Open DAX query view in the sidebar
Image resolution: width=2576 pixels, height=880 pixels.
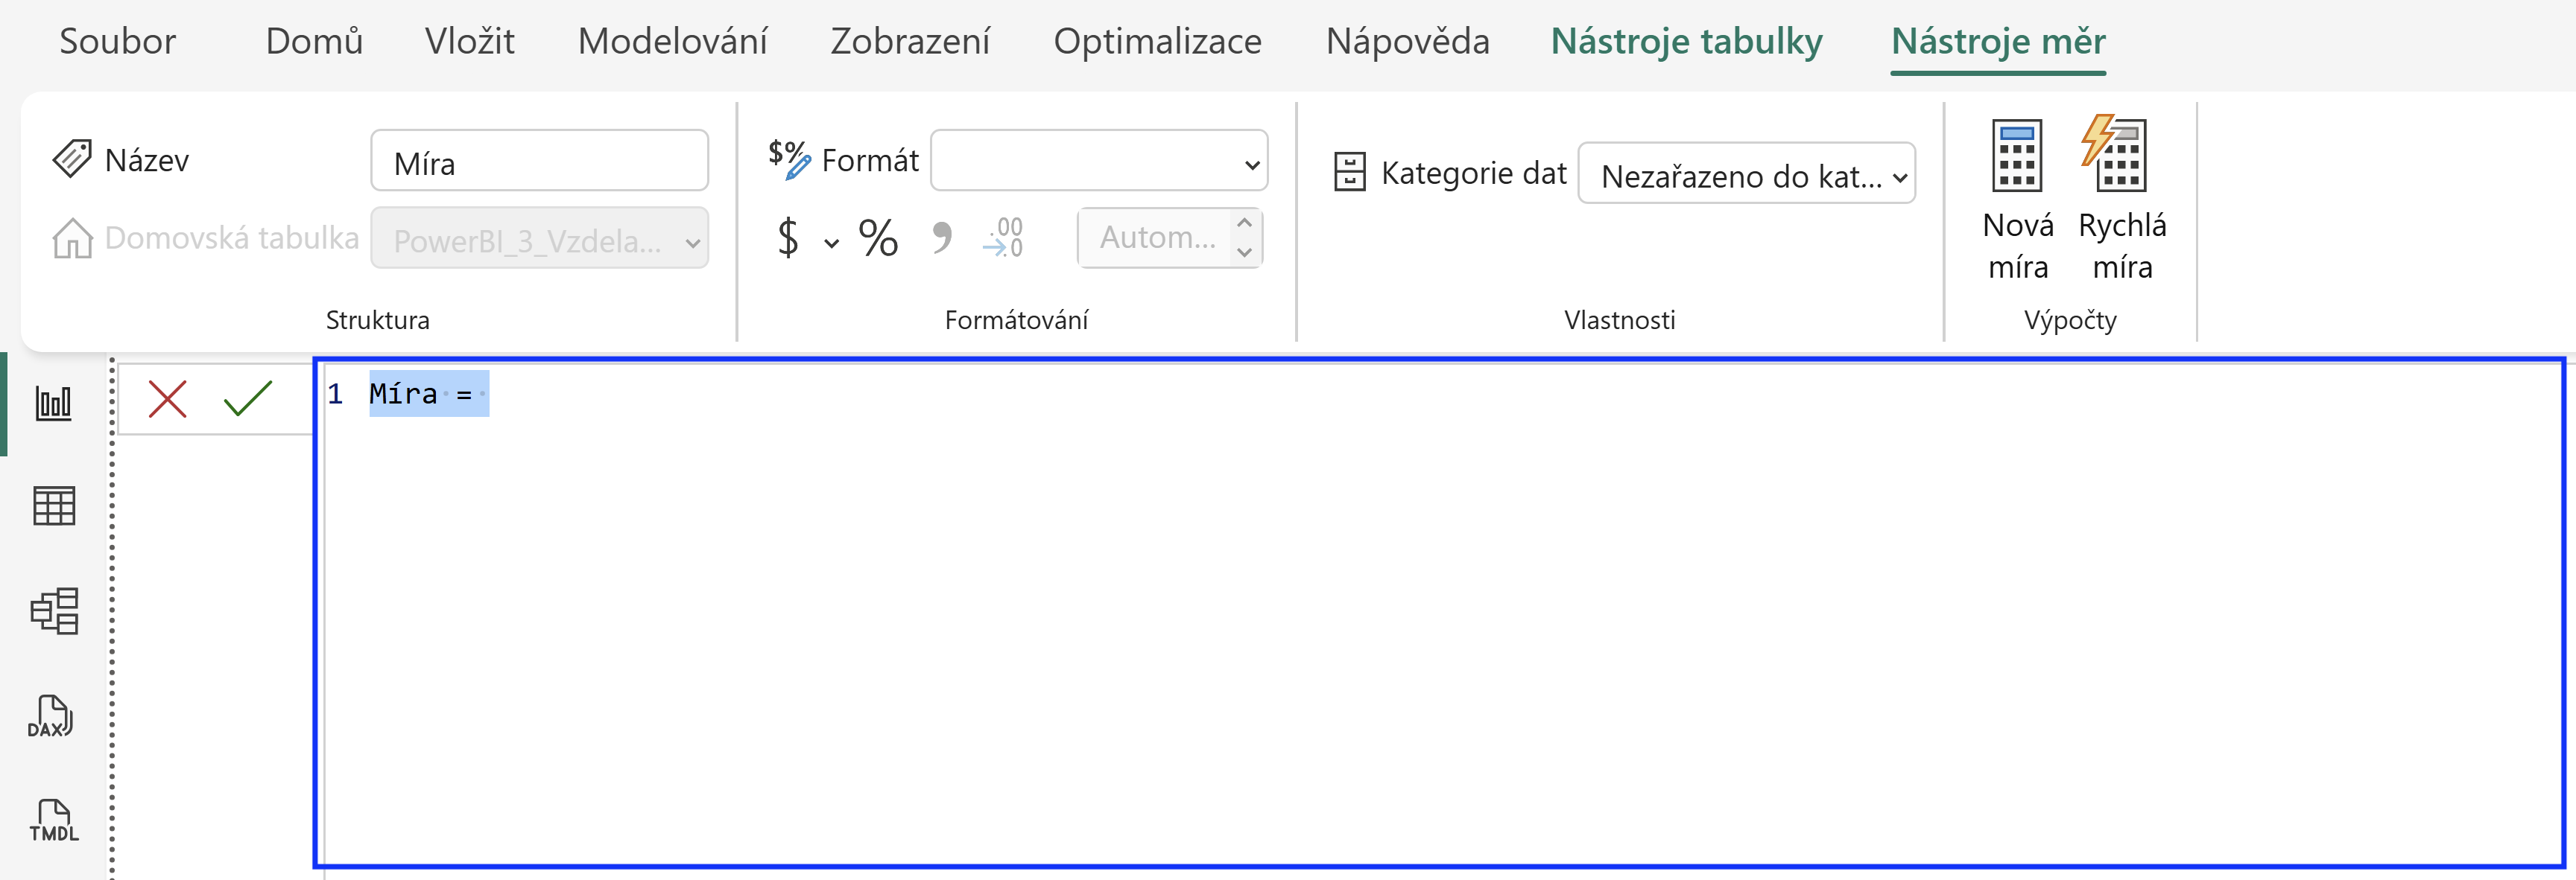point(50,716)
